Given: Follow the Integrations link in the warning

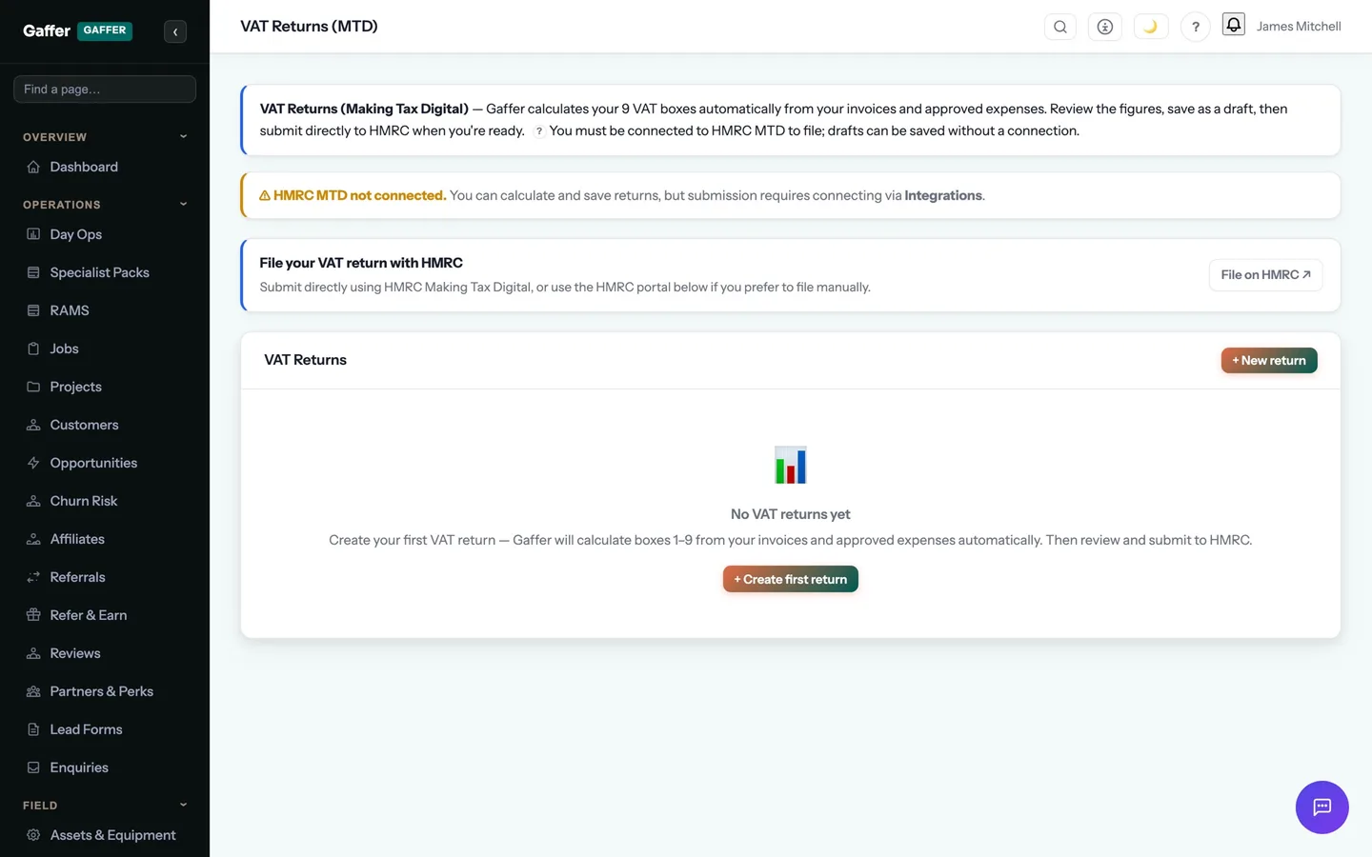Looking at the screenshot, I should point(943,195).
